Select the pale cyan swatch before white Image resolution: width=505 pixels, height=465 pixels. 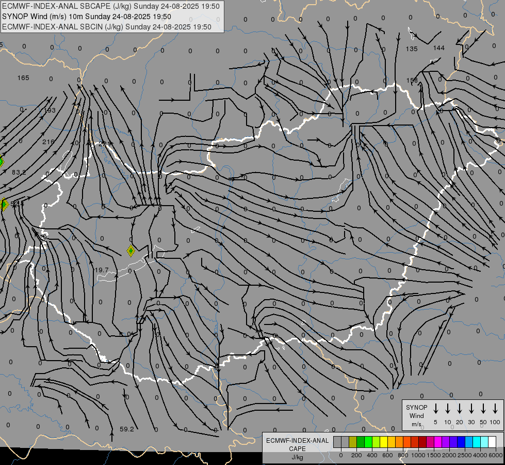coord(484,442)
